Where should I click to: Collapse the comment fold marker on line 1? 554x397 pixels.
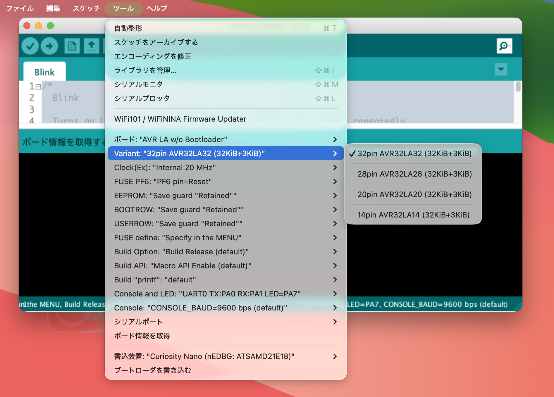(x=38, y=87)
